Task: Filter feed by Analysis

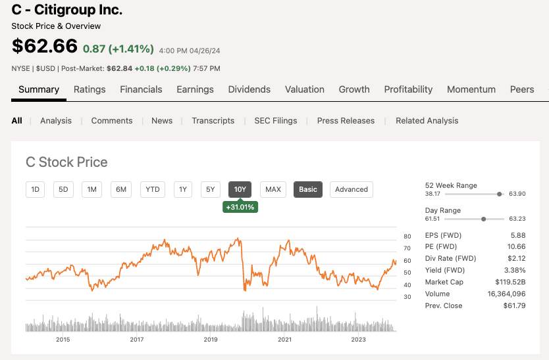Action: click(x=56, y=121)
